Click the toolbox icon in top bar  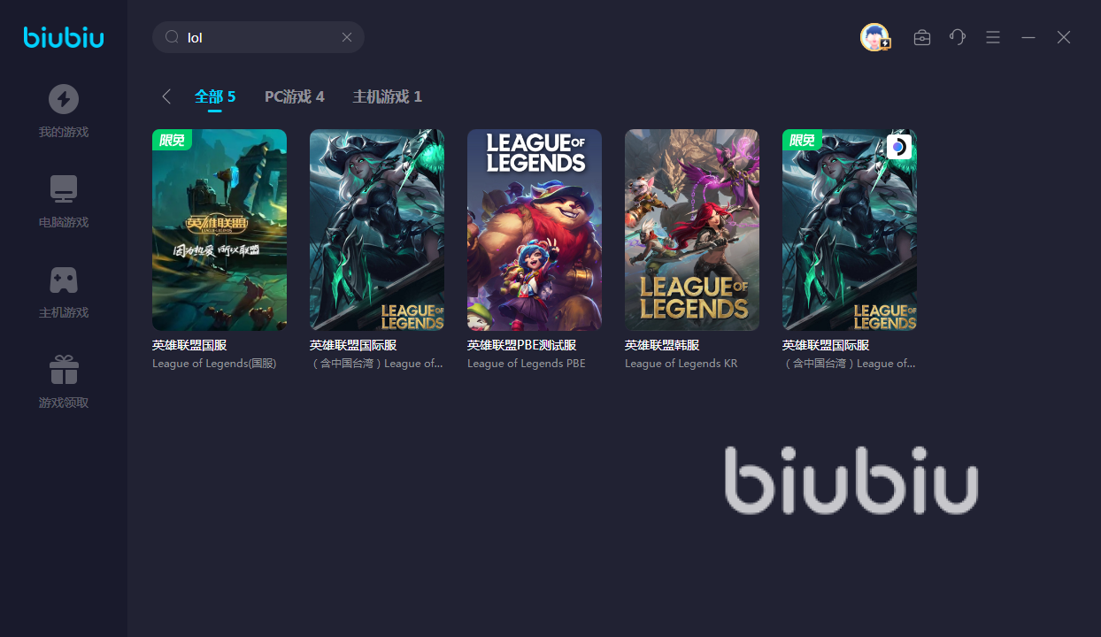[x=922, y=37]
